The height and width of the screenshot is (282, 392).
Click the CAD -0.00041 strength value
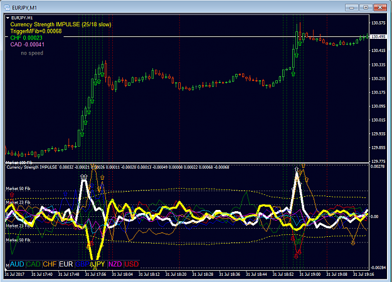coord(27,44)
